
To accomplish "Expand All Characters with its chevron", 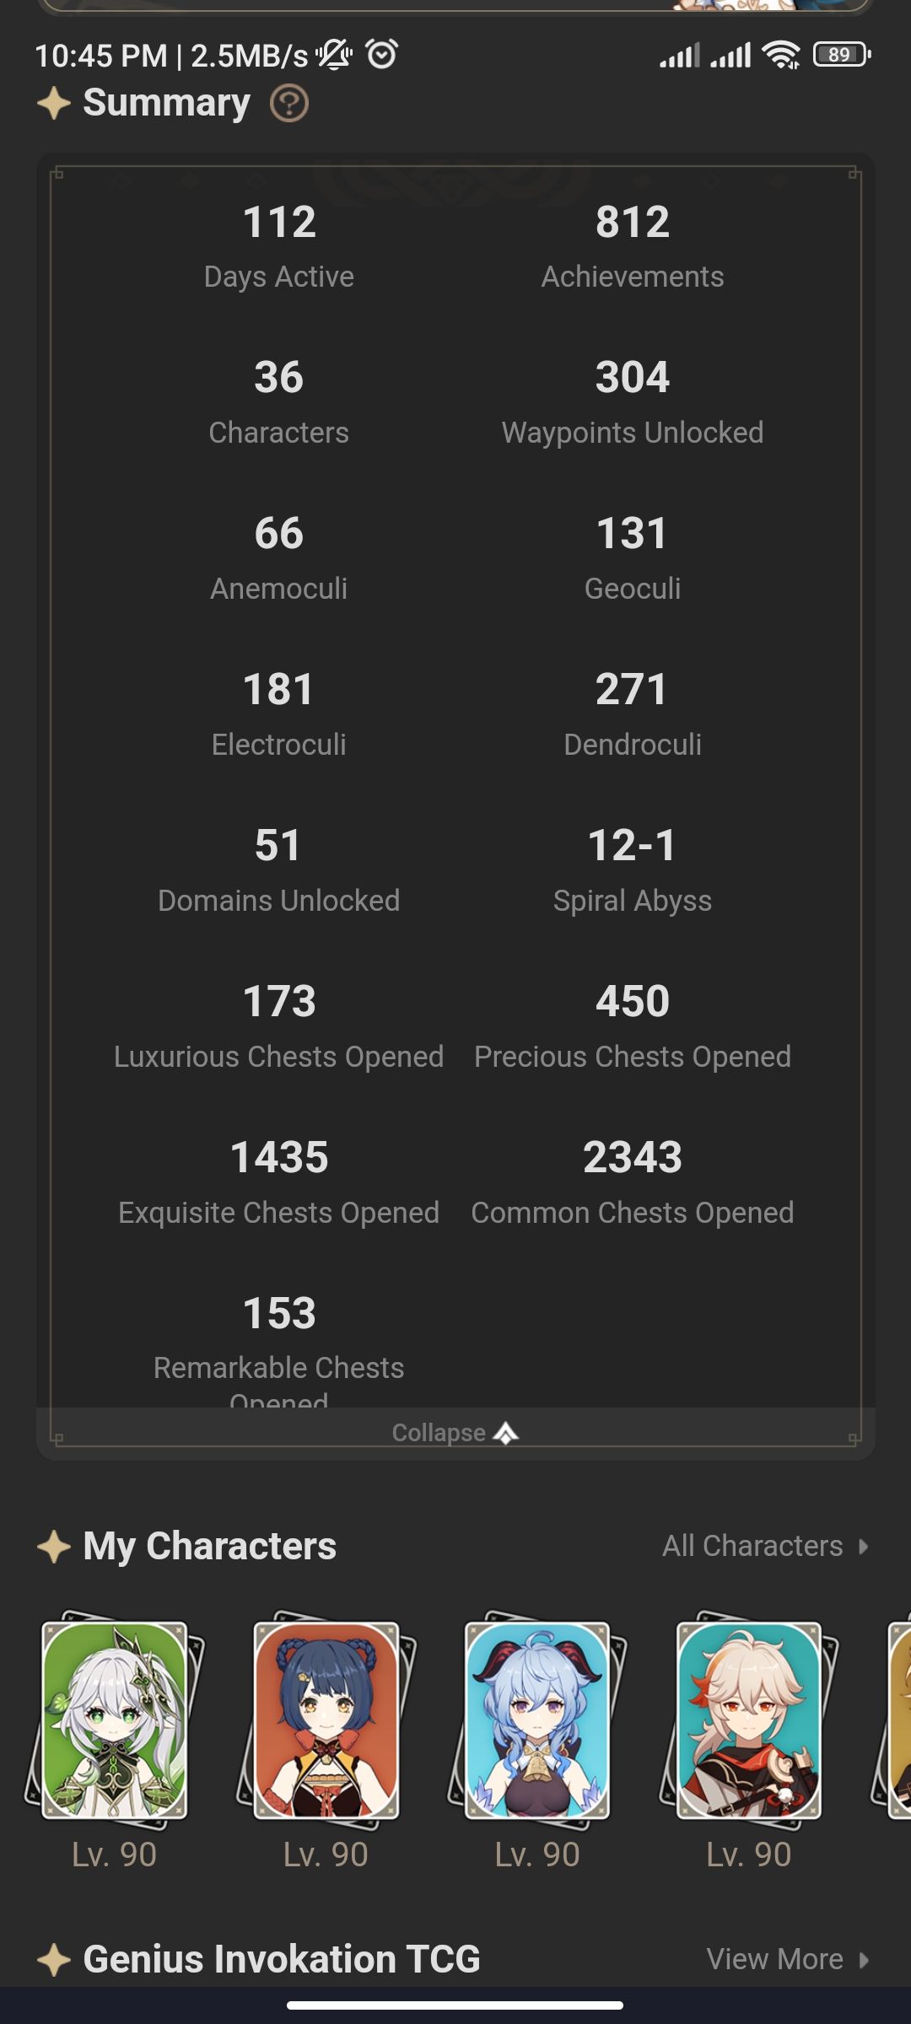I will click(x=862, y=1547).
